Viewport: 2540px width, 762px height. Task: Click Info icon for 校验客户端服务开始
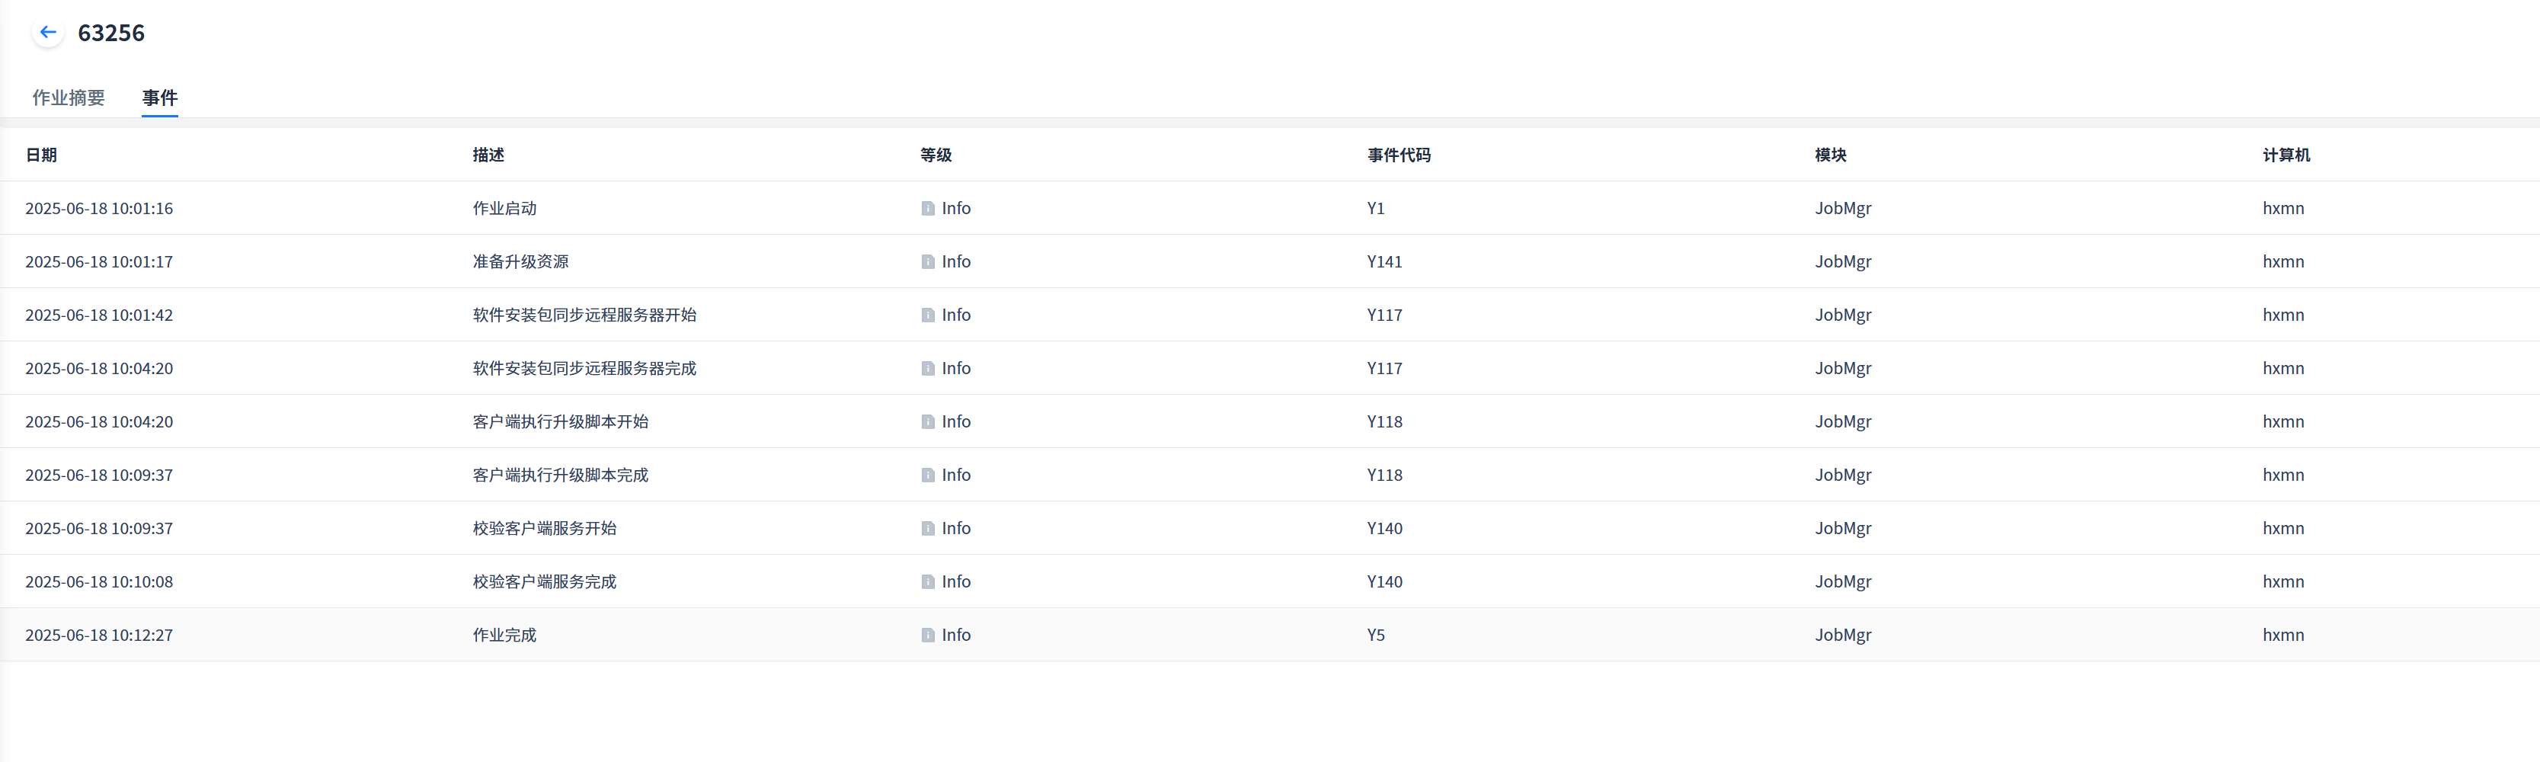(x=928, y=528)
